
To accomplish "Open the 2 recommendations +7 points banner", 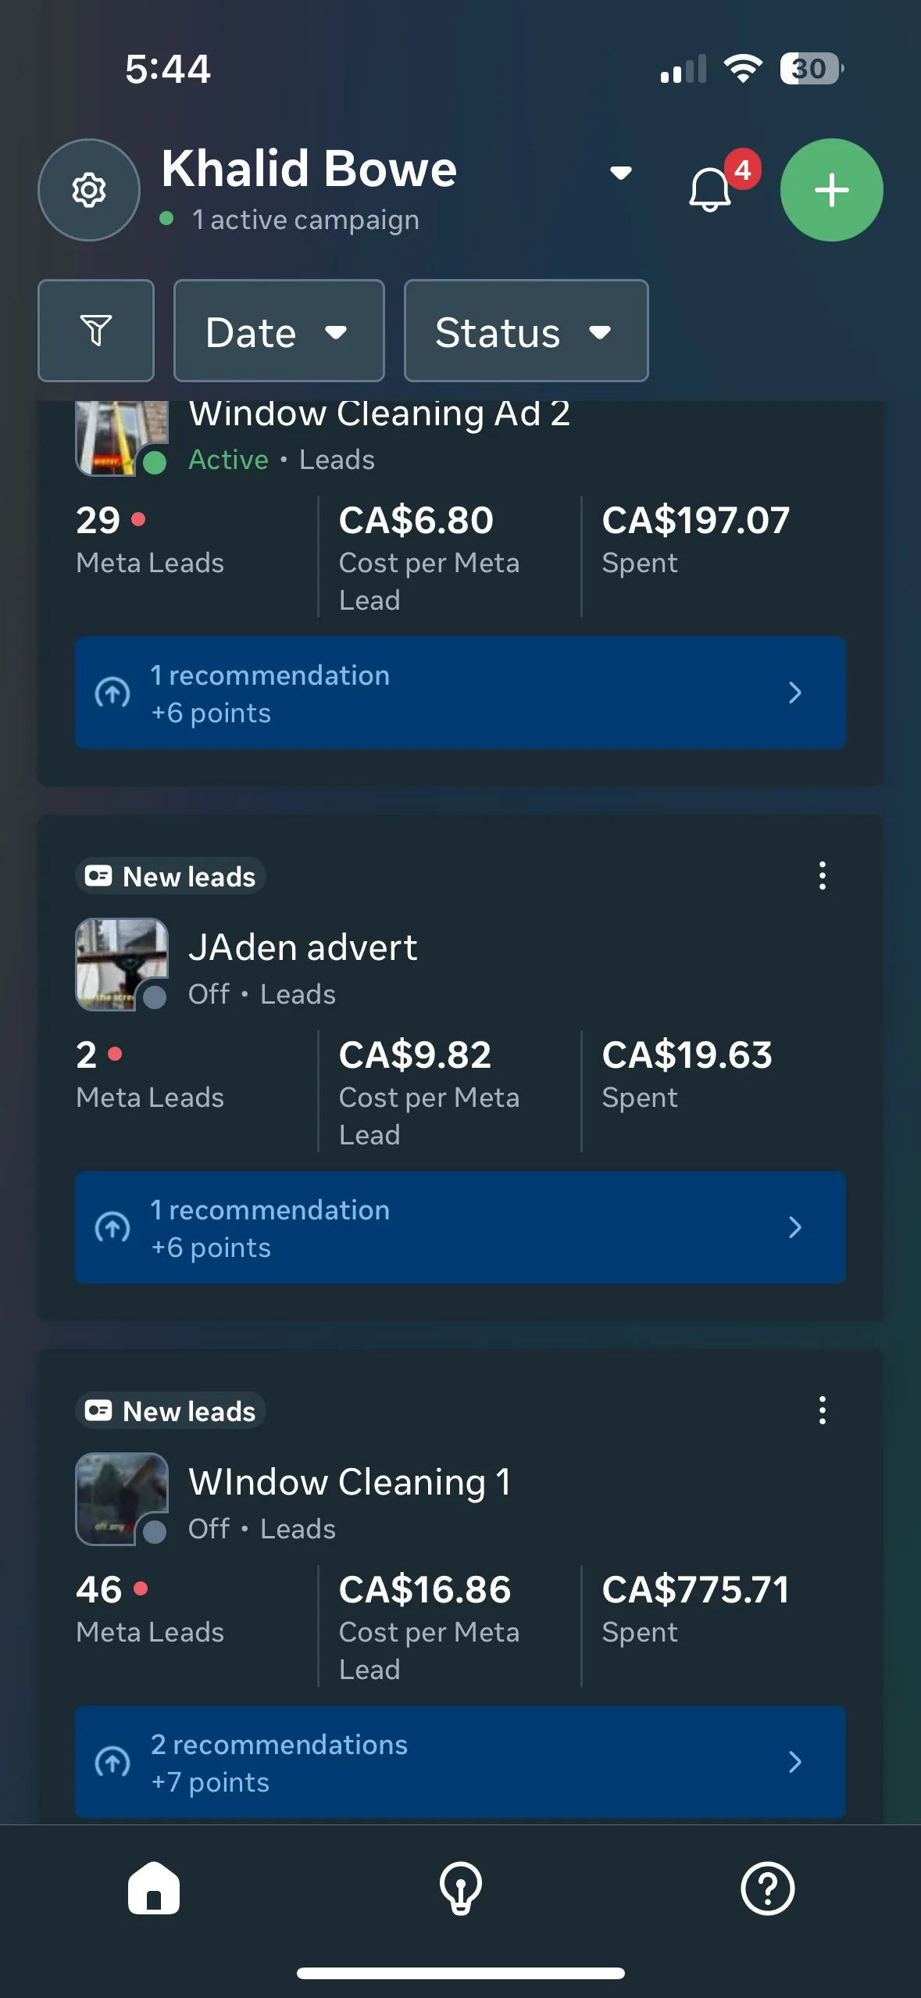I will pos(460,1762).
